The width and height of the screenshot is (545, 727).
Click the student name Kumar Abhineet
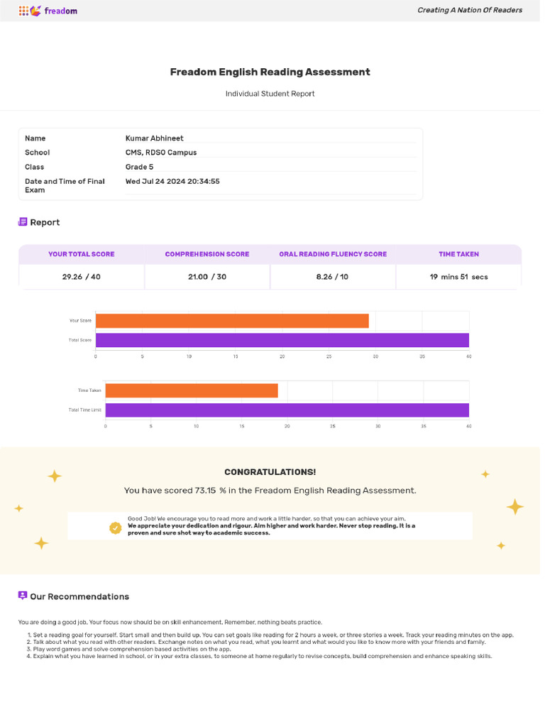coord(155,138)
